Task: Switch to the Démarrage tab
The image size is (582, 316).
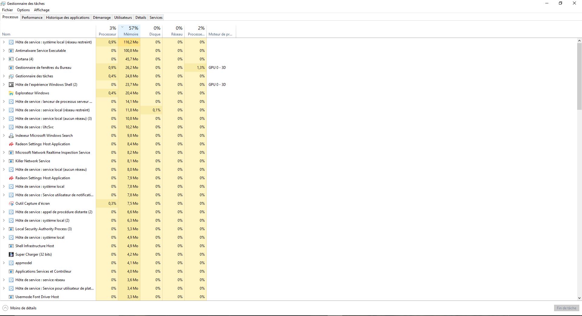Action: [x=102, y=18]
